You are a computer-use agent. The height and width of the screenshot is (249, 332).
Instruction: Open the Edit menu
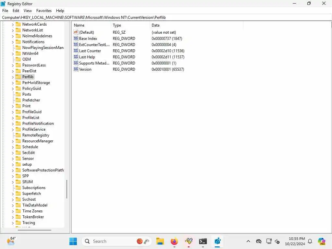coord(16,11)
